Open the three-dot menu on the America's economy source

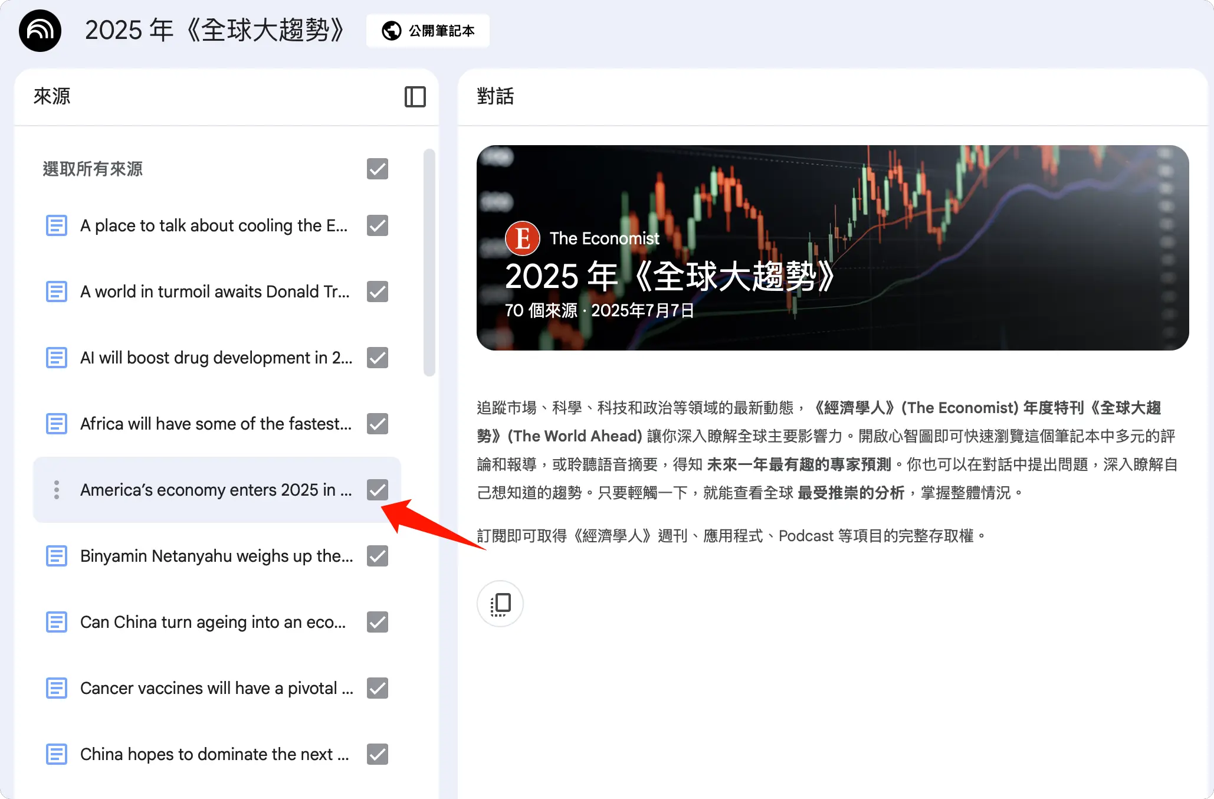point(57,490)
